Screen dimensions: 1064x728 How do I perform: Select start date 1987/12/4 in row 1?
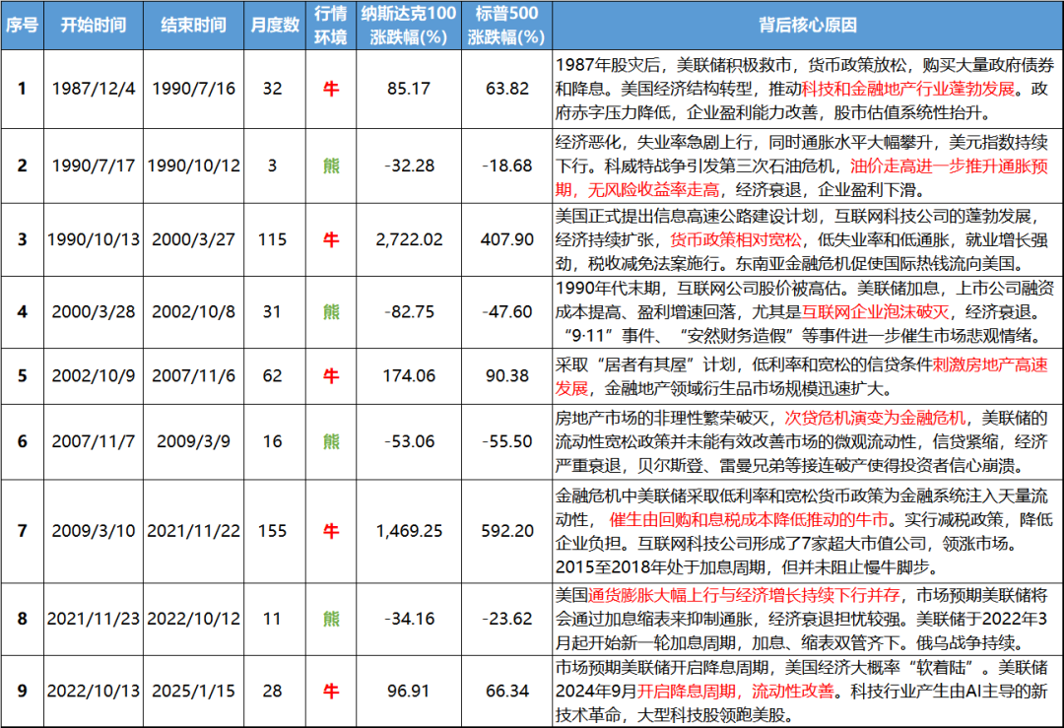point(94,88)
